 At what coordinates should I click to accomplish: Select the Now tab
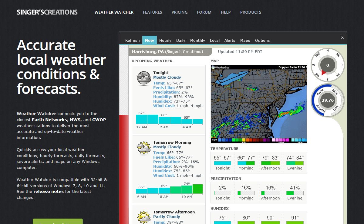(x=150, y=40)
